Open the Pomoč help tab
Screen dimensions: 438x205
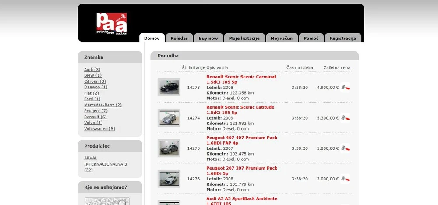pyautogui.click(x=311, y=38)
